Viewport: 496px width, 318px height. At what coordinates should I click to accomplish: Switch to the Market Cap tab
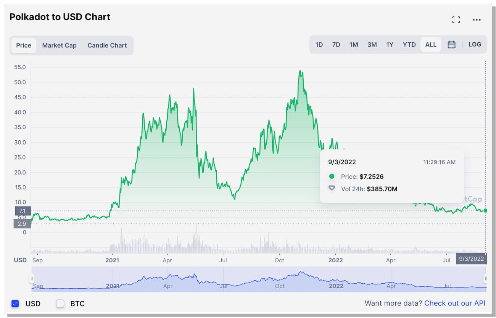pos(59,45)
